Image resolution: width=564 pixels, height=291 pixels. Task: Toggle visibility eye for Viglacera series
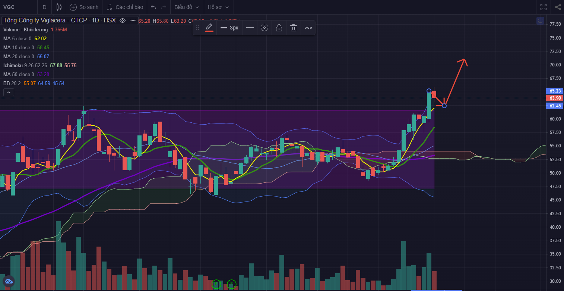click(122, 21)
